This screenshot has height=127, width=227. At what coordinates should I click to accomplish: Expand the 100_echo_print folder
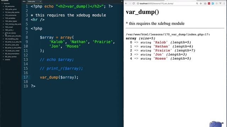point(3,10)
